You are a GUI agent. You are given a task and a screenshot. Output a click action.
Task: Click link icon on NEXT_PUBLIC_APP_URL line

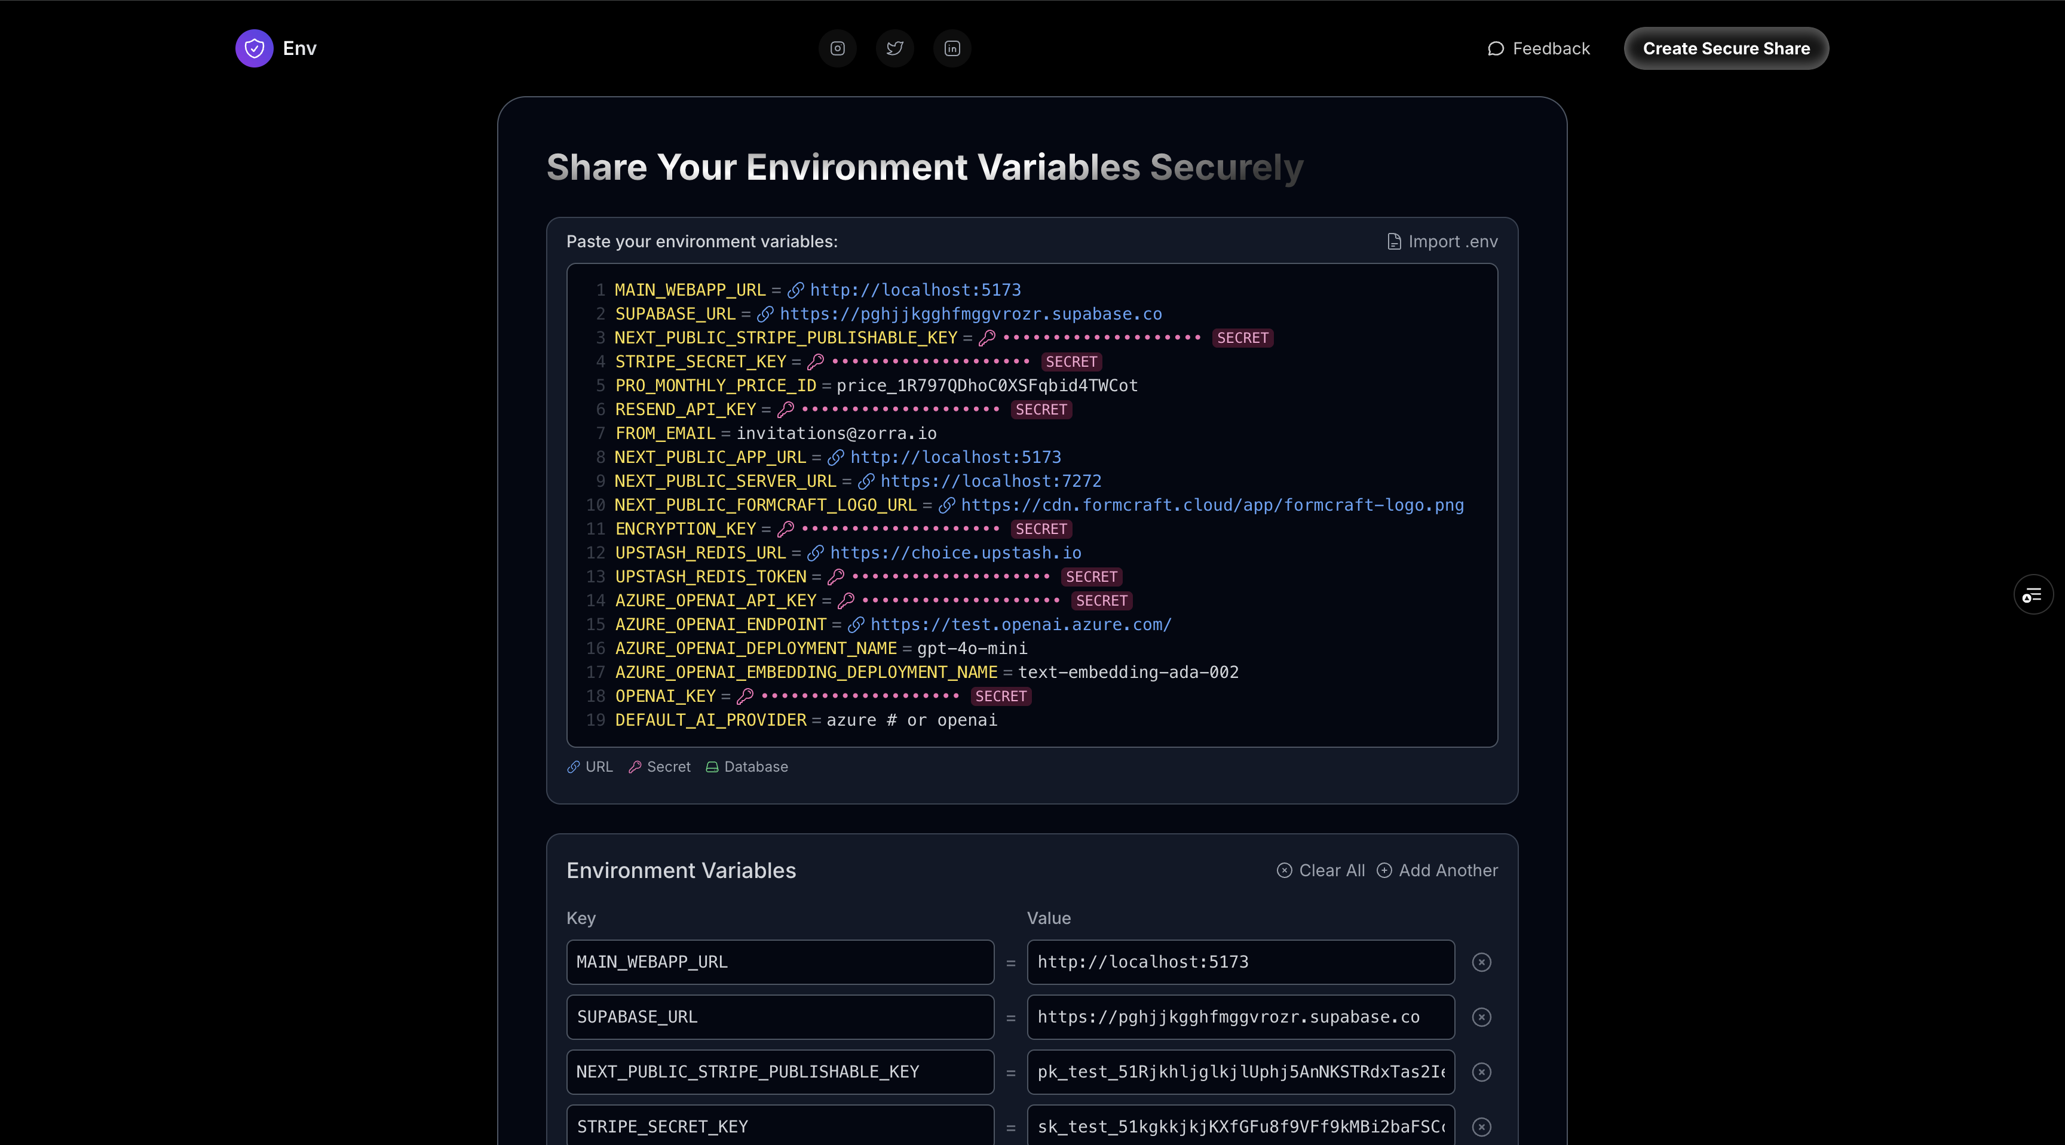coord(835,458)
